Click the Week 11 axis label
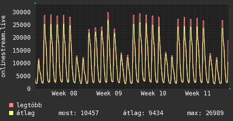The width and height of the screenshot is (233, 121). (198, 93)
